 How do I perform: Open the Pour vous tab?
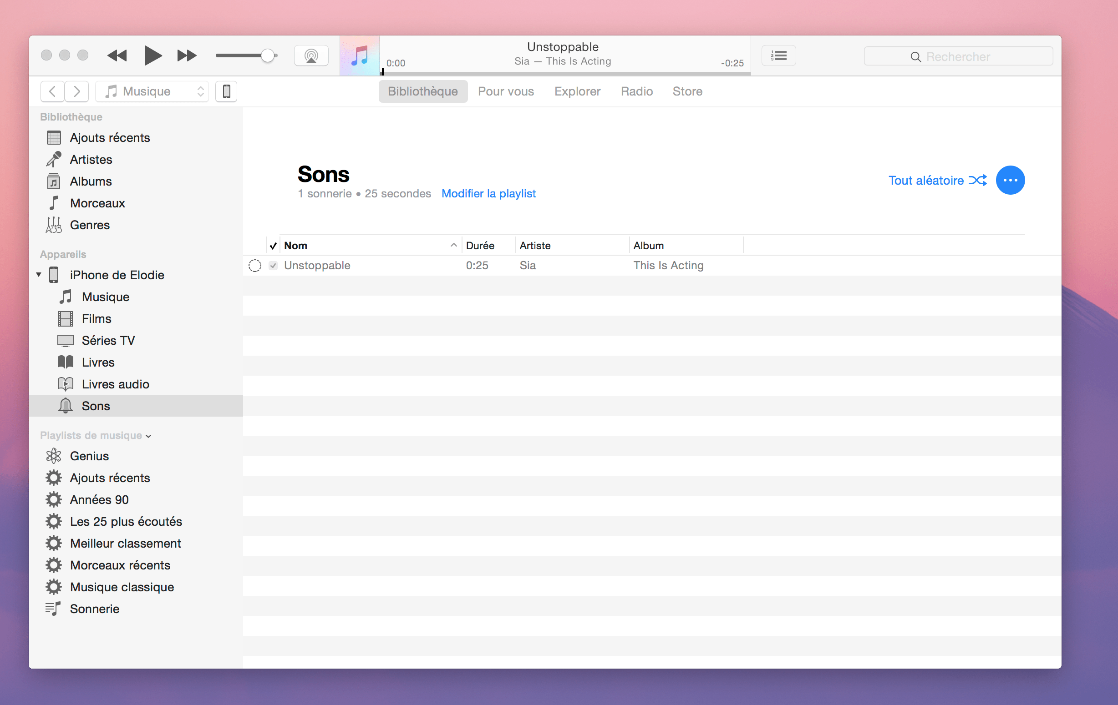[x=505, y=91]
